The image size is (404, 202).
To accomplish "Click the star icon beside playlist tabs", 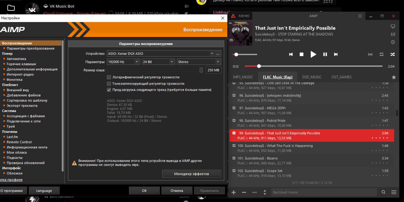I will pyautogui.click(x=394, y=77).
